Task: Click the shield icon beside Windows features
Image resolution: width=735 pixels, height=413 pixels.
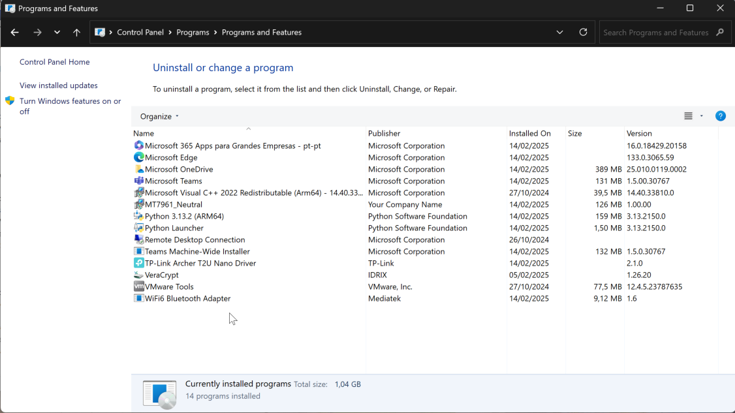Action: pos(10,100)
